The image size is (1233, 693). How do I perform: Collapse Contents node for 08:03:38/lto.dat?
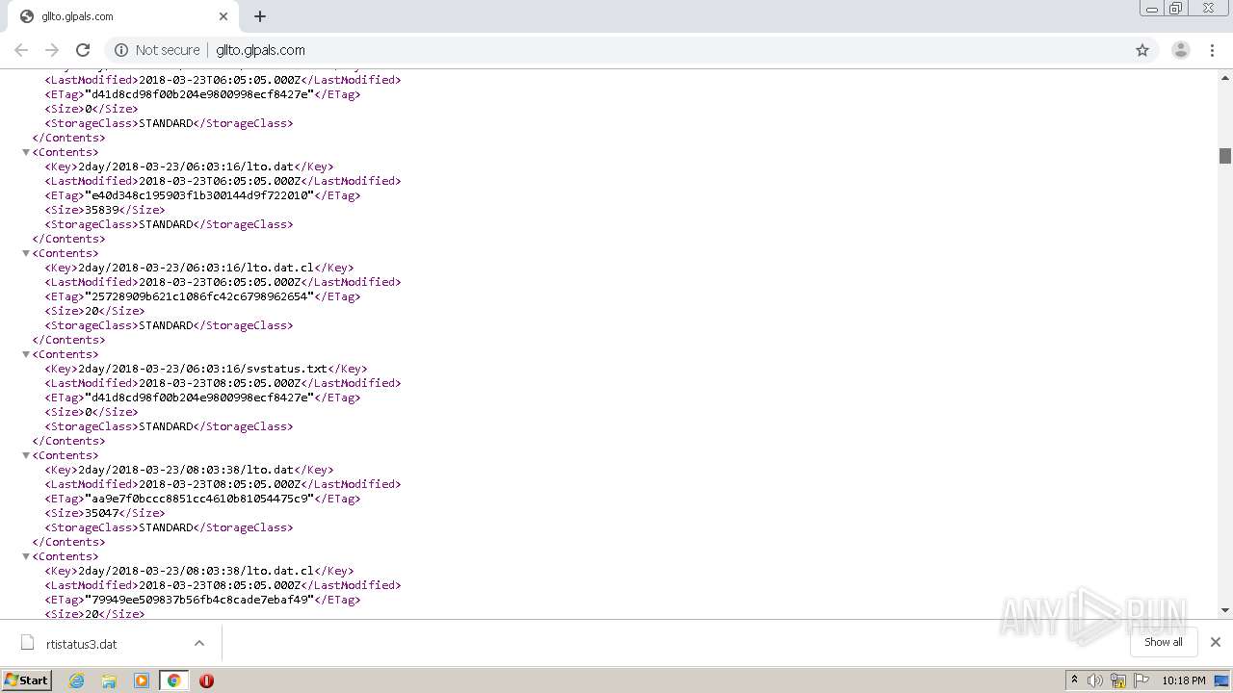tap(26, 455)
